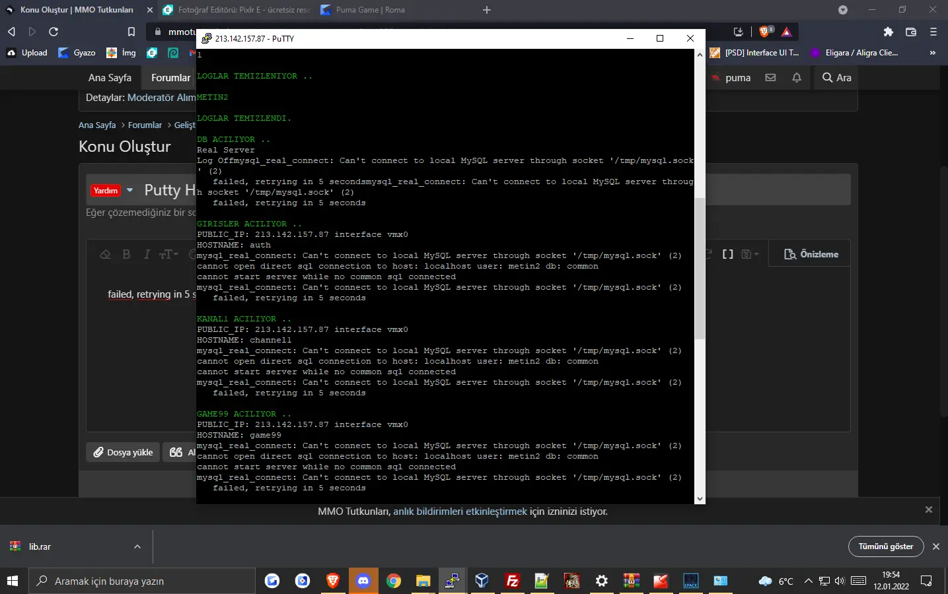Click the Dosya yükle button
Viewport: 948px width, 594px height.
tap(123, 452)
